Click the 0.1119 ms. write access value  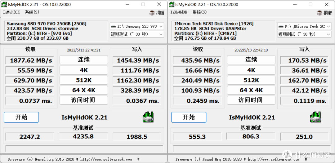click(x=304, y=101)
